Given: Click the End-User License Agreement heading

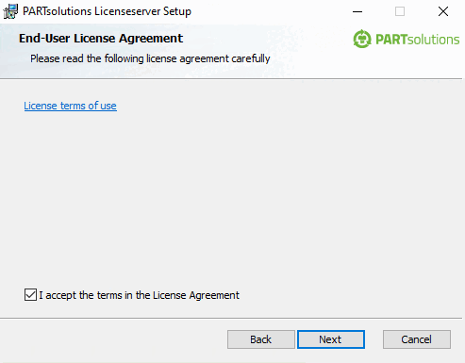Looking at the screenshot, I should tap(101, 39).
